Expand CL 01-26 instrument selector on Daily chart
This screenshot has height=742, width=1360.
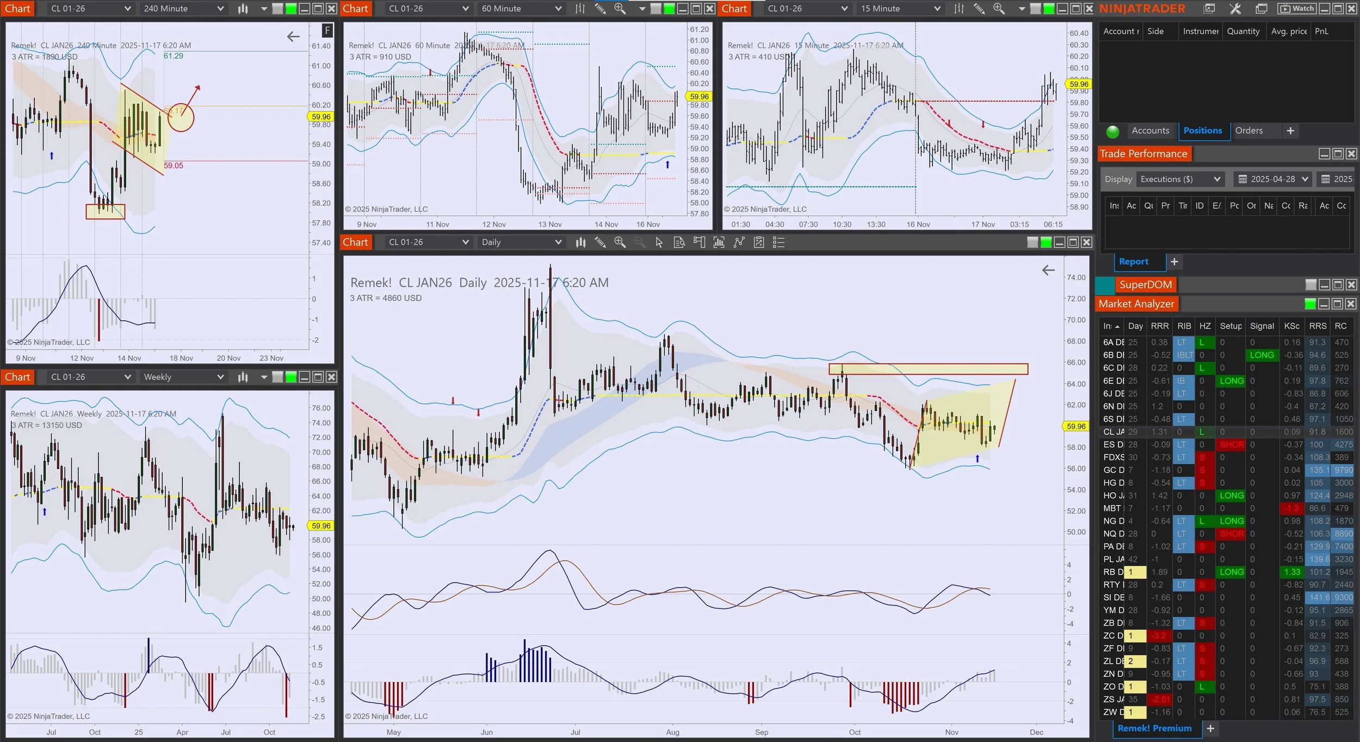(465, 242)
